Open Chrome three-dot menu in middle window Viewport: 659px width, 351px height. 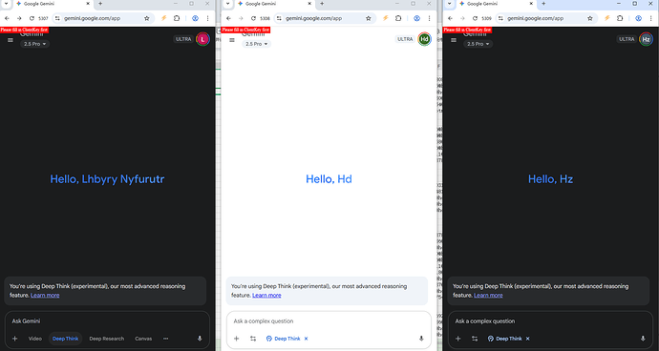coord(429,18)
